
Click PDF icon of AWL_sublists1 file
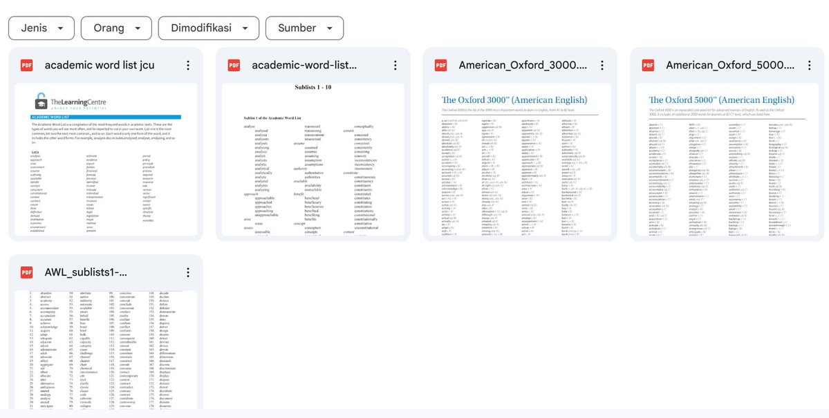coord(26,273)
